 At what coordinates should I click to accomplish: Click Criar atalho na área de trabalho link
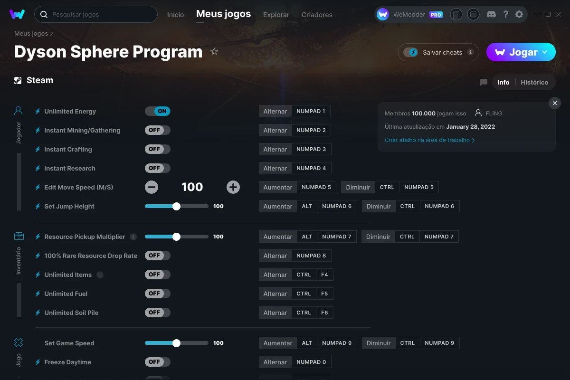(x=429, y=140)
